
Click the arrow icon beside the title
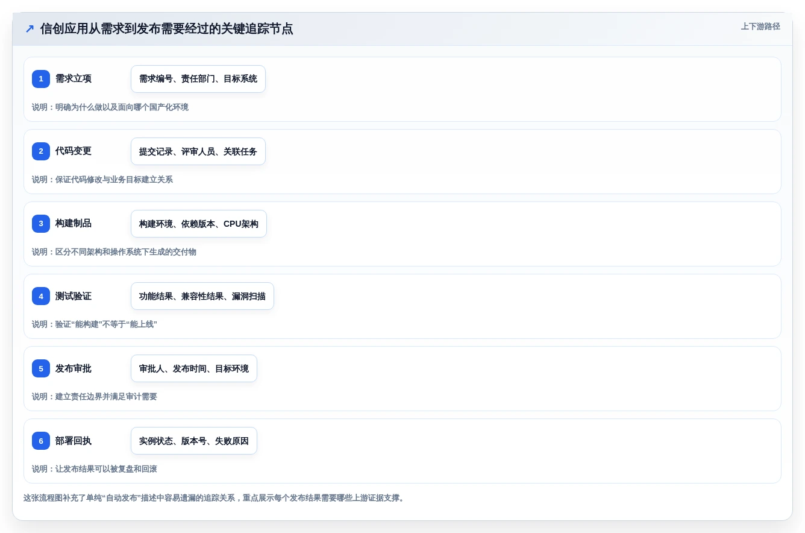point(30,28)
